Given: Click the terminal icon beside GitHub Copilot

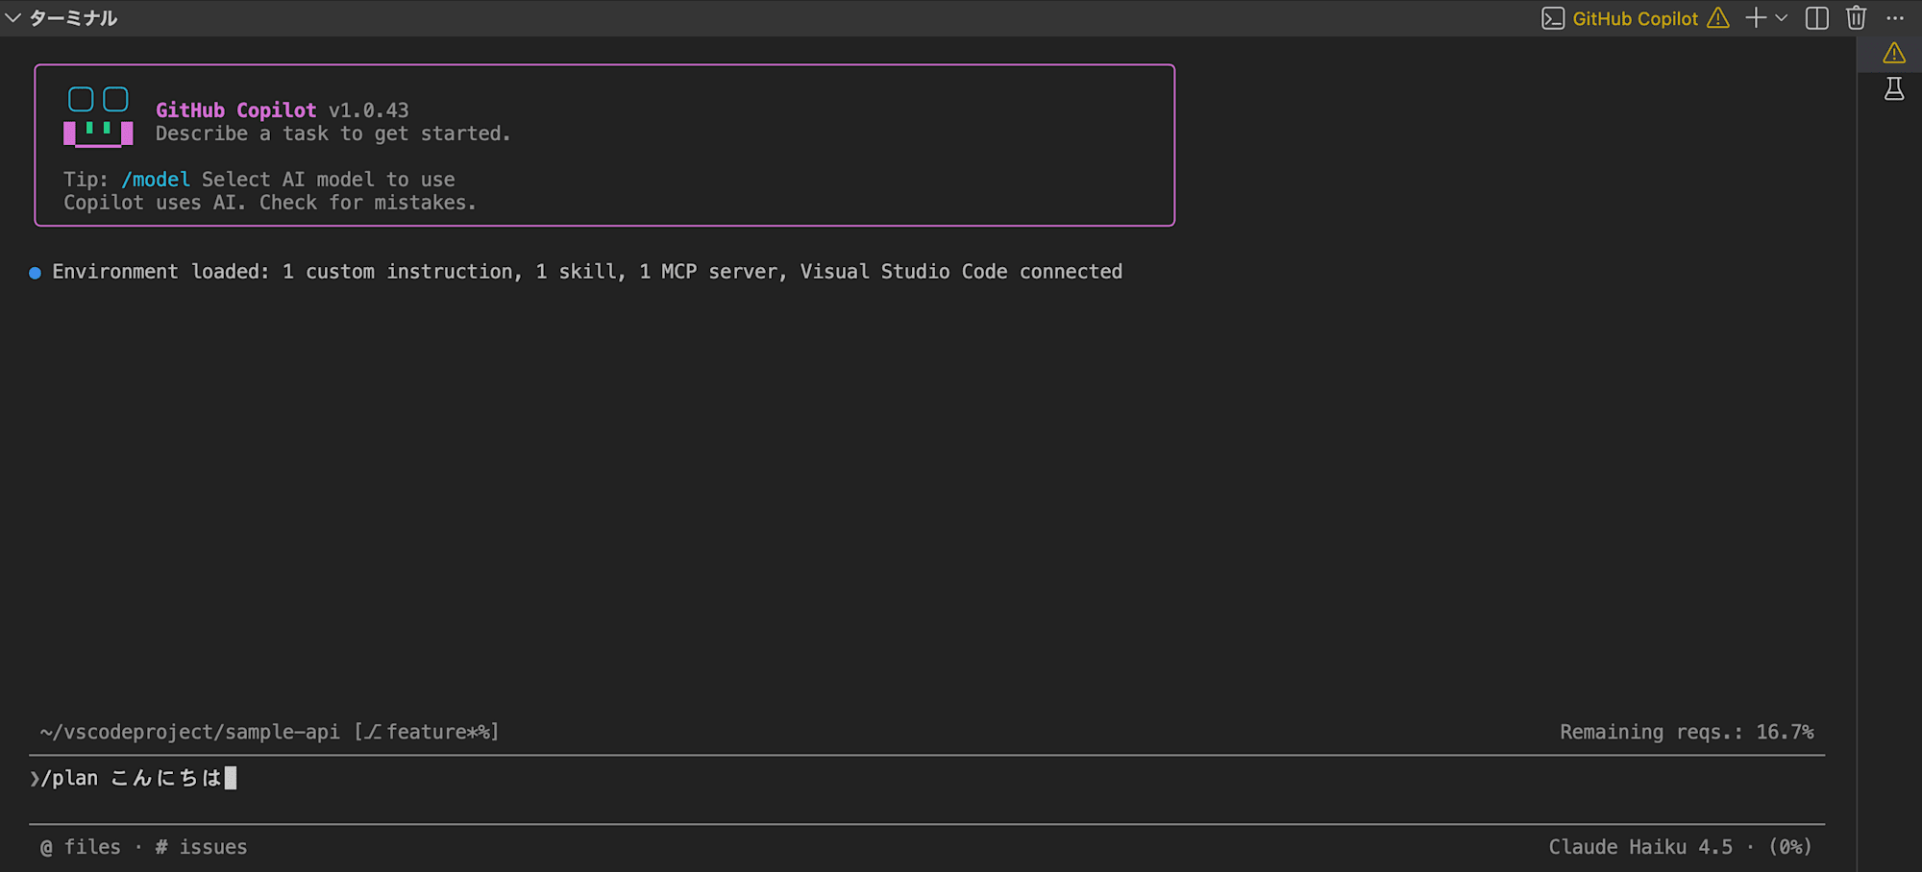Looking at the screenshot, I should click(1553, 18).
